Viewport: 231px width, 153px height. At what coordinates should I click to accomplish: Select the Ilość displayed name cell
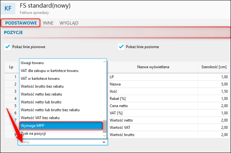pyautogui.click(x=153, y=91)
